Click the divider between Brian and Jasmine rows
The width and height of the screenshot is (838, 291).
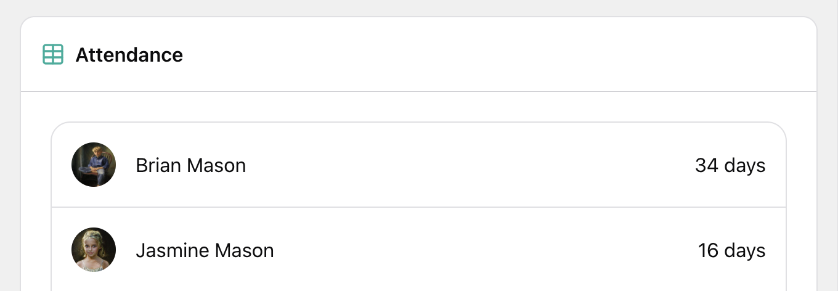pos(419,207)
